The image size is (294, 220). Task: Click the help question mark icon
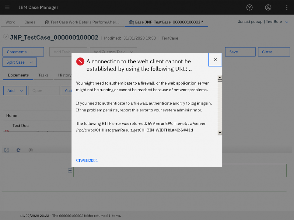coord(249,7)
